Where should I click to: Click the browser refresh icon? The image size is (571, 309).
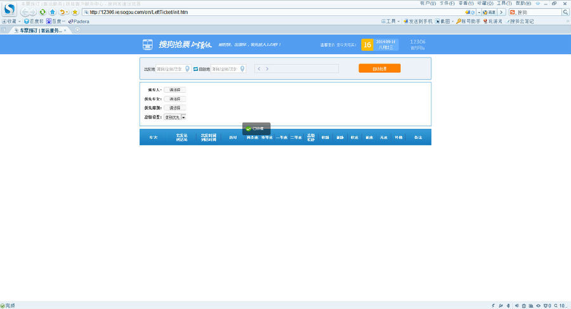(x=43, y=12)
